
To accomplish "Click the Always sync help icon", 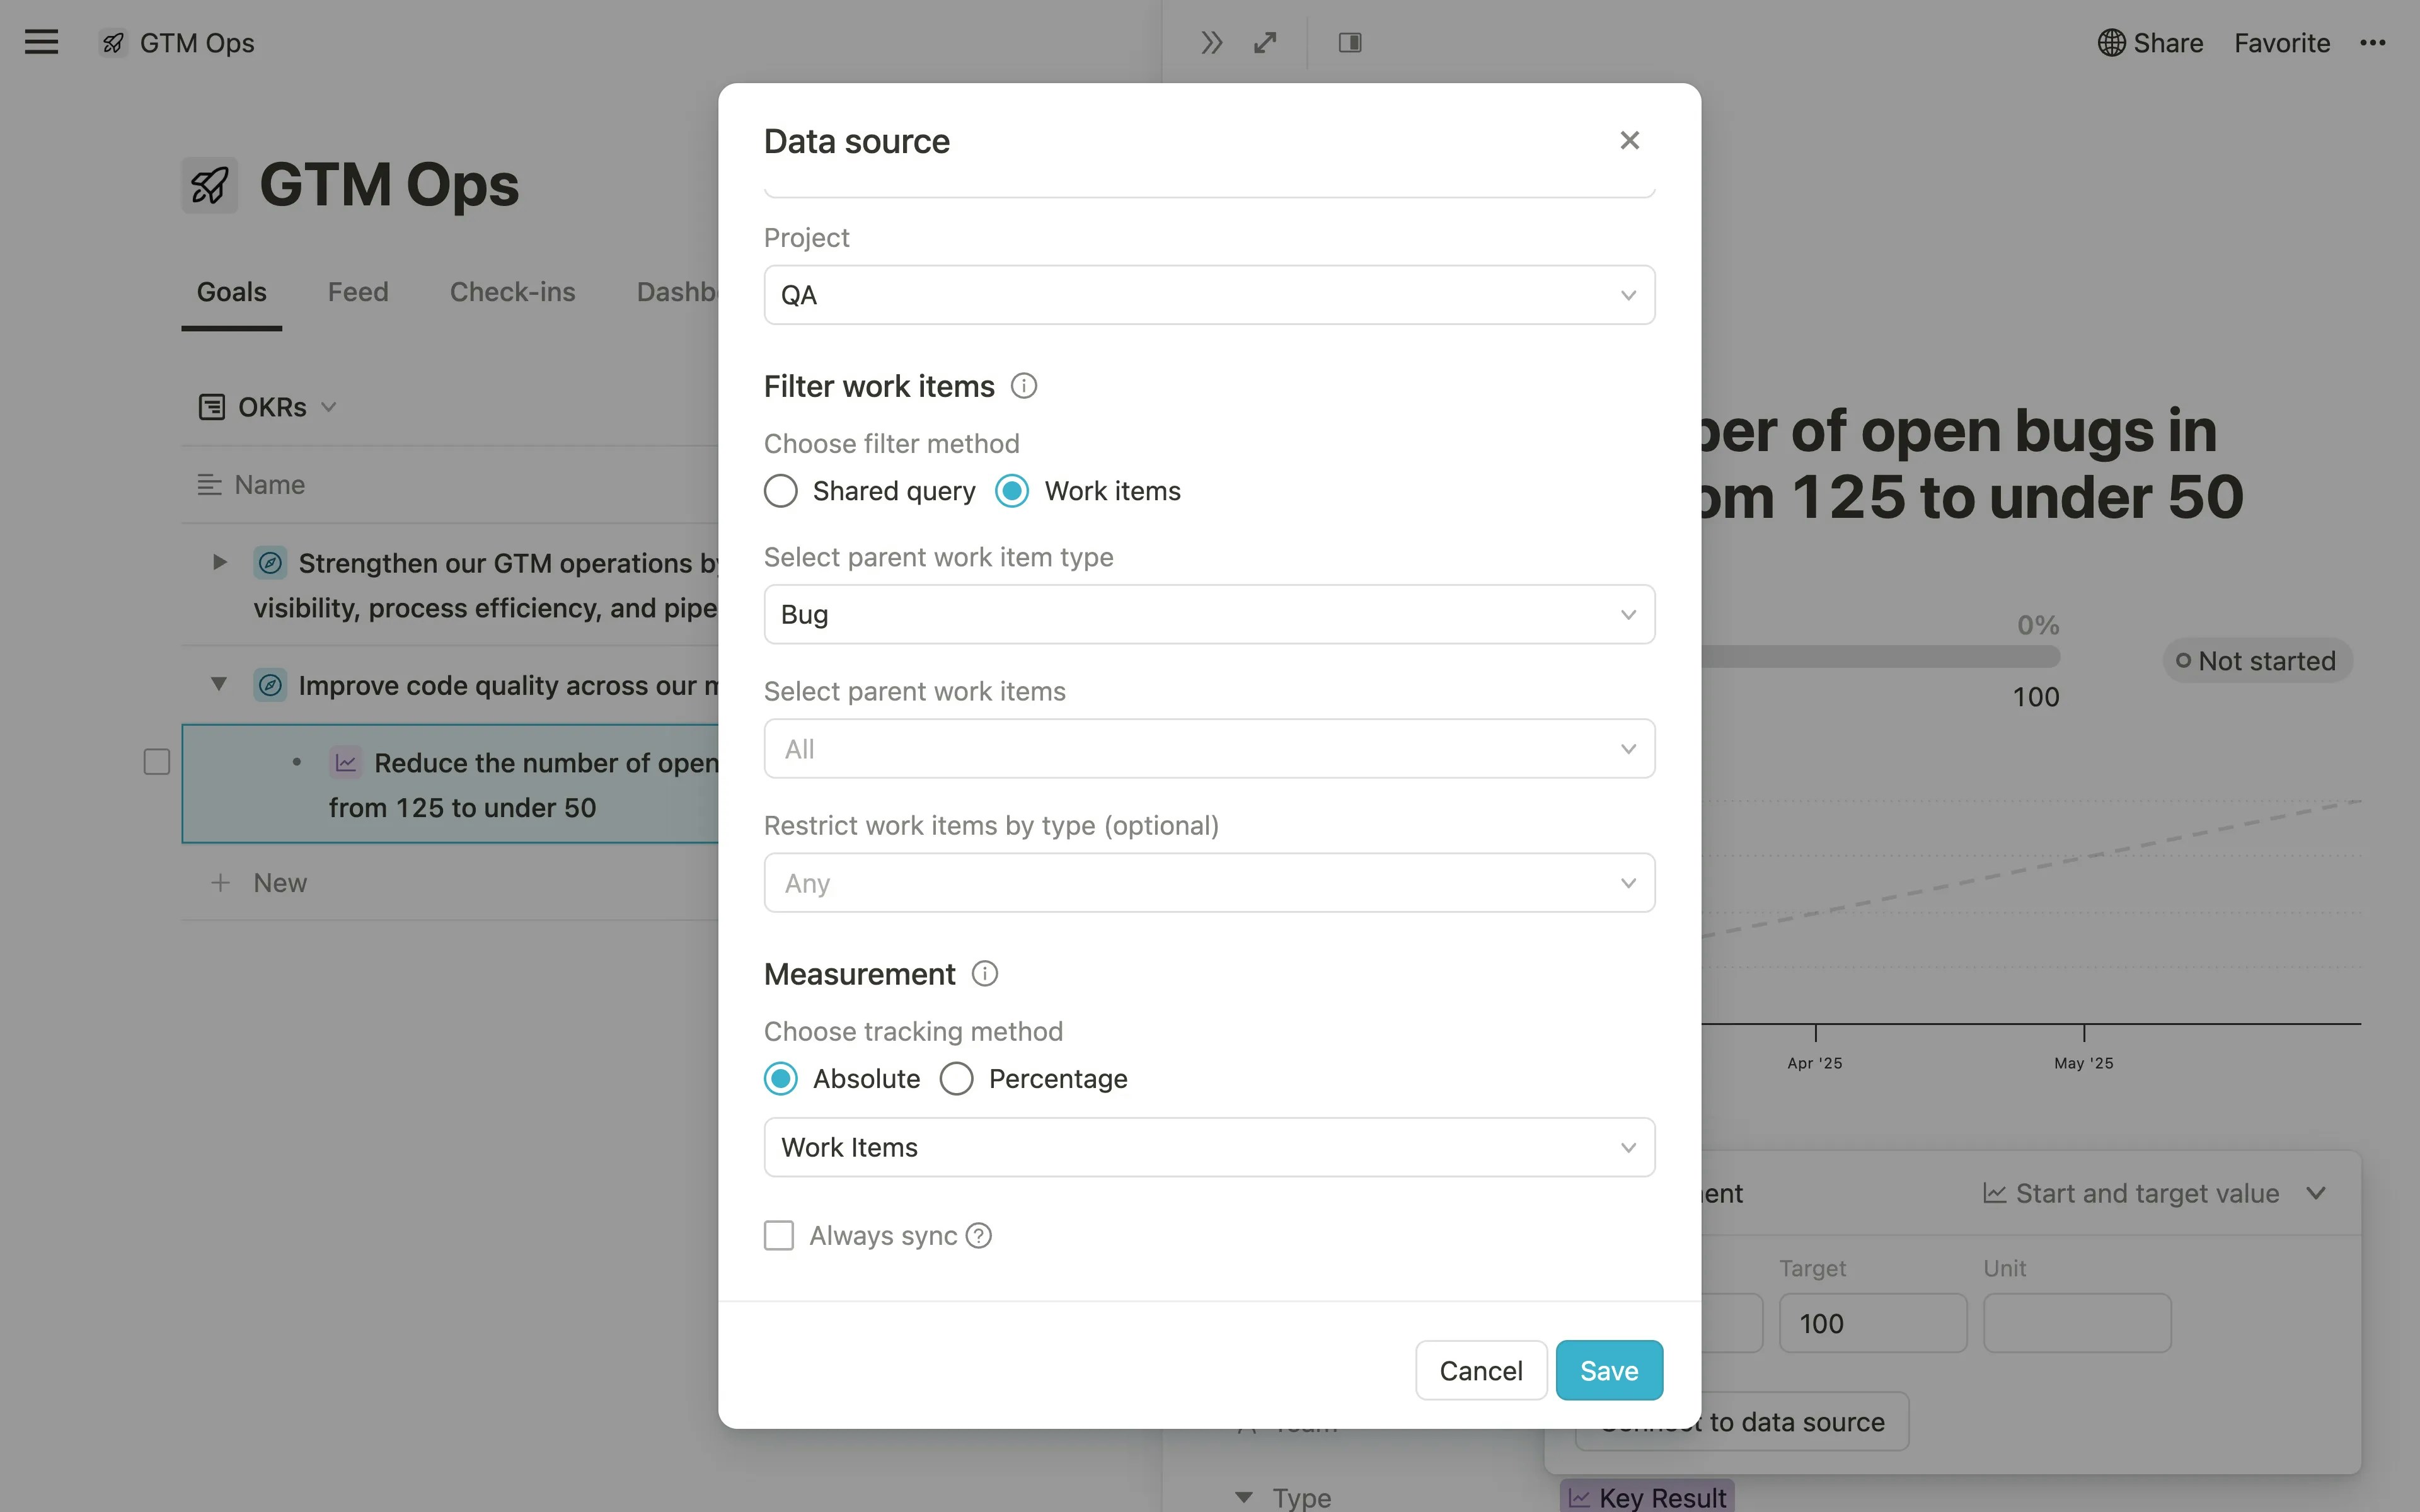I will pyautogui.click(x=979, y=1236).
